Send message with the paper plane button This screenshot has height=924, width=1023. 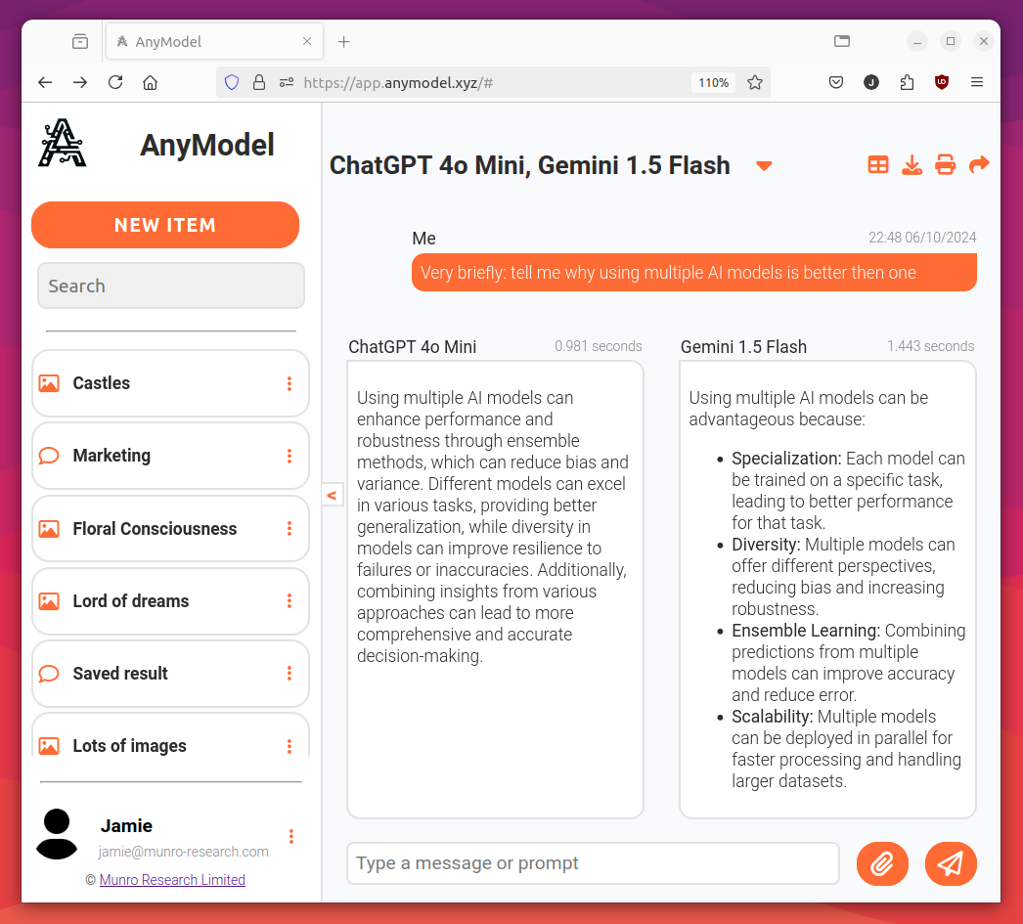951,863
